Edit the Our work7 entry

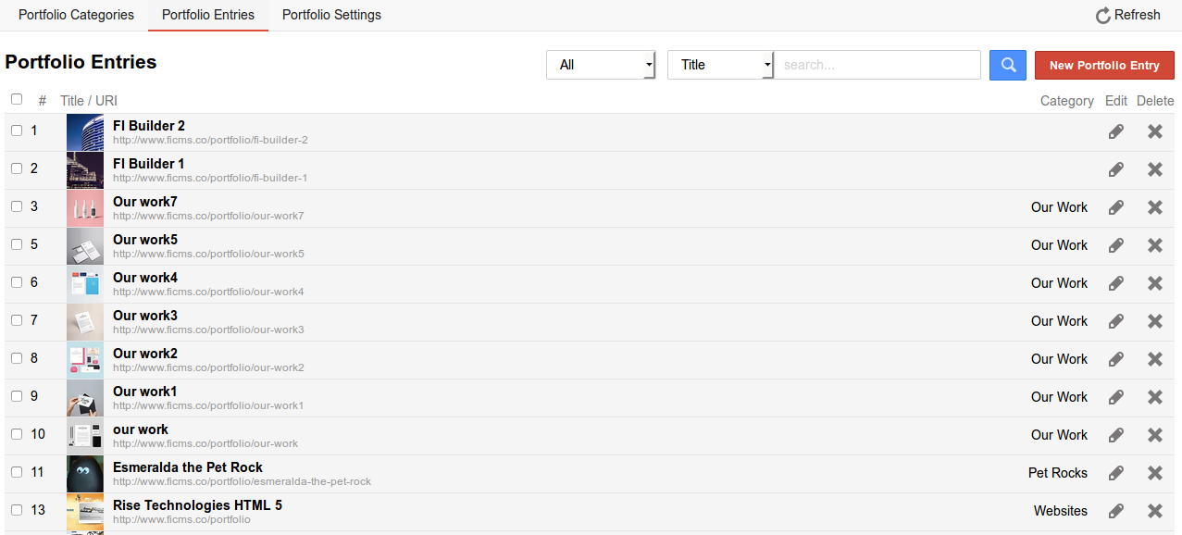coord(1116,207)
